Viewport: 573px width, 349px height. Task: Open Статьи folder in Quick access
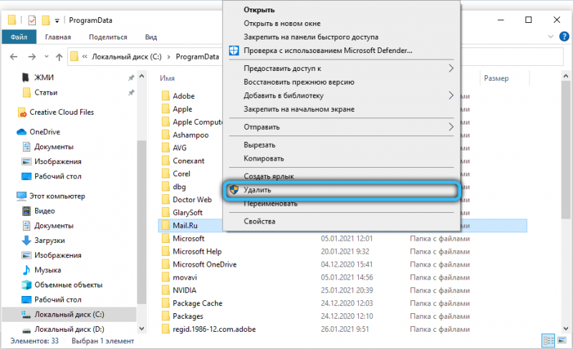tap(46, 92)
